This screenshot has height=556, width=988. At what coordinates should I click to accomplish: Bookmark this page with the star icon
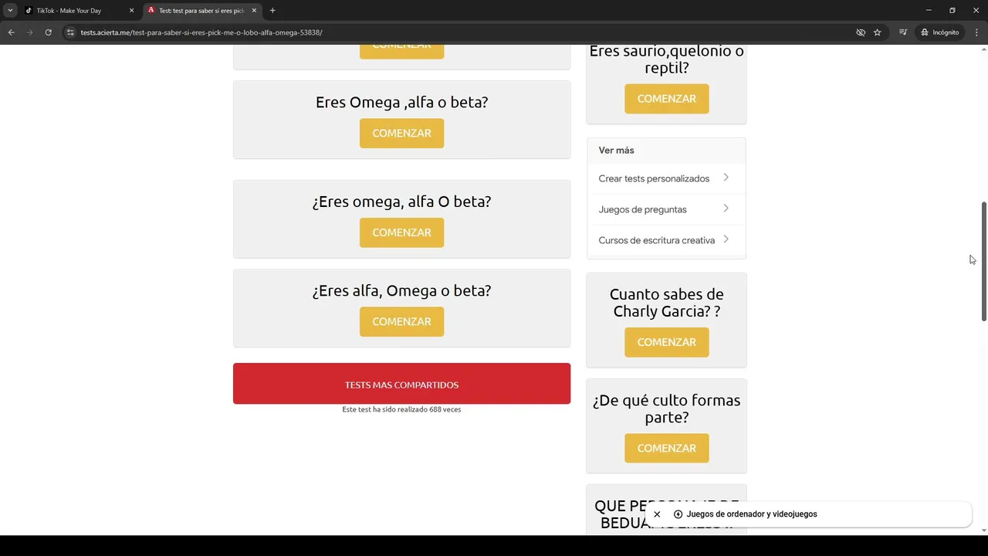(878, 32)
